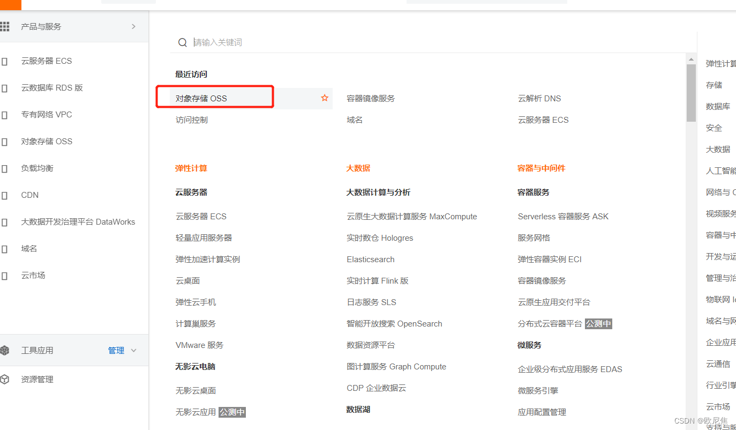
Task: Open 云桌面 product
Action: pyautogui.click(x=187, y=280)
